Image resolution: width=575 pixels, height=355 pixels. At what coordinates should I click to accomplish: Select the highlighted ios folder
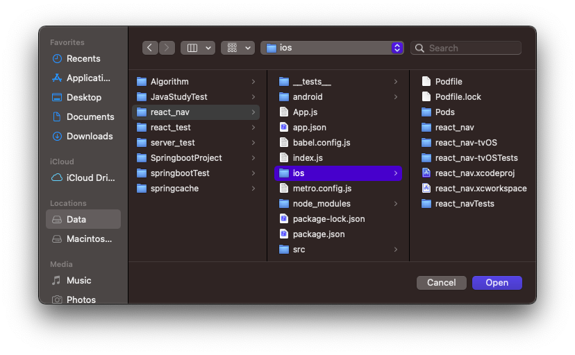coord(338,173)
